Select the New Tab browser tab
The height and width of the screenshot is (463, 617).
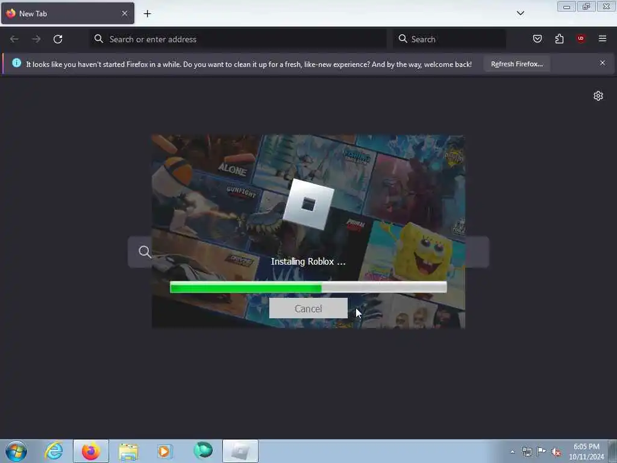coord(67,13)
